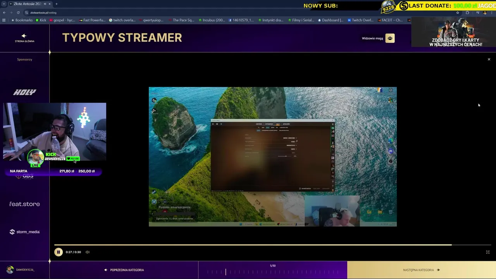Viewport: 496px width, 279px height.
Task: Open the HOLY sponsor logo
Action: point(24,92)
